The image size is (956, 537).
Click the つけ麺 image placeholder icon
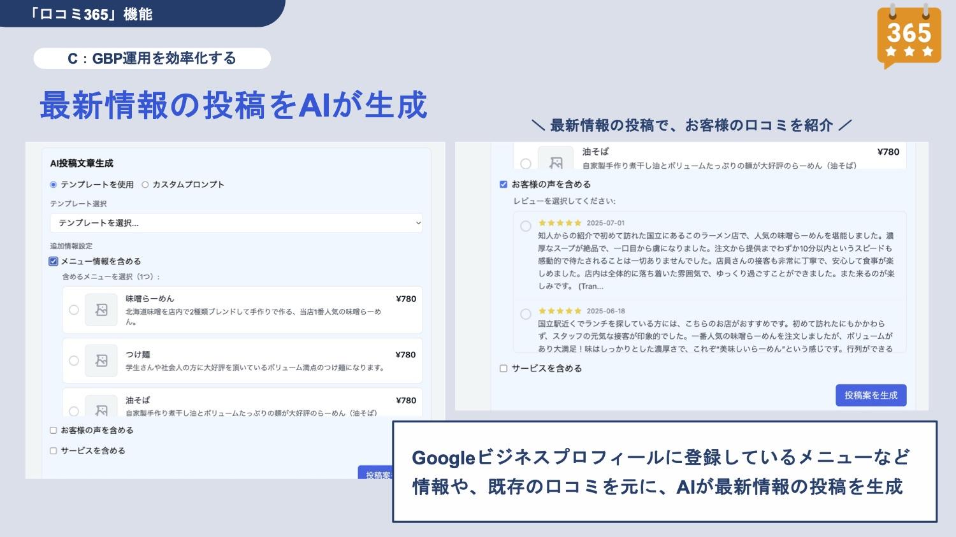pos(101,361)
